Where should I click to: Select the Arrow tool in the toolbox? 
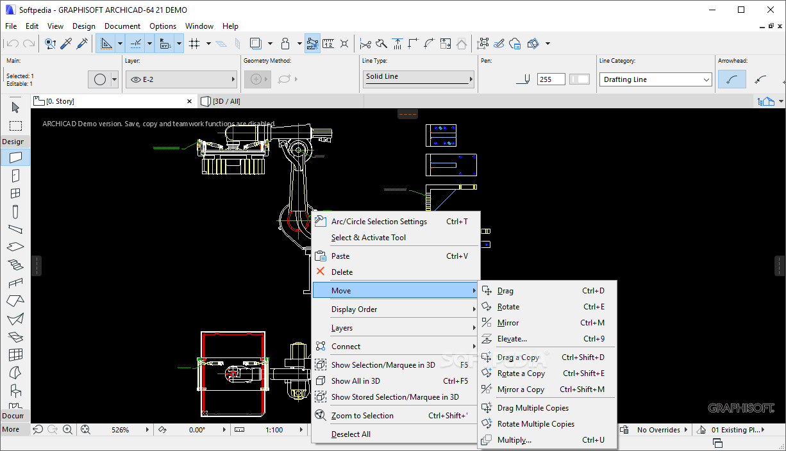point(15,107)
